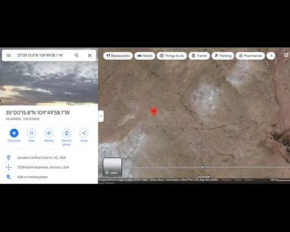Share this location via Share icon
Image resolution: width=290 pixels, height=232 pixels.
[x=84, y=133]
